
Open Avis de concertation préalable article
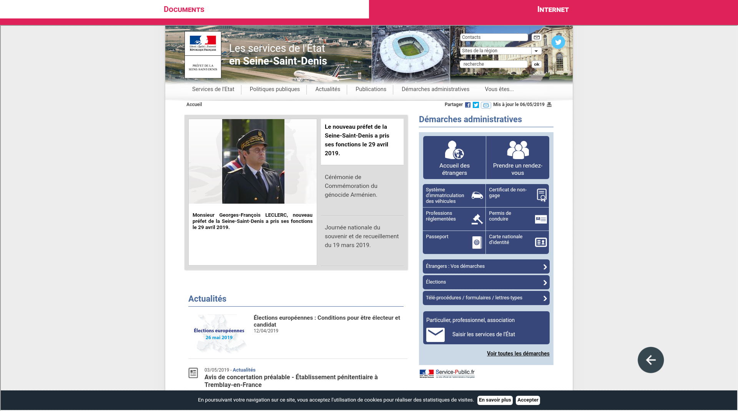tap(291, 381)
